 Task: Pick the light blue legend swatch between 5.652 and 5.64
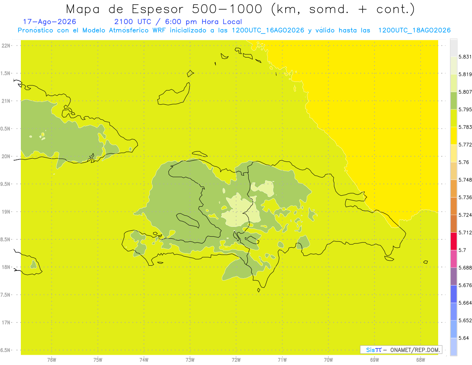tap(454, 329)
